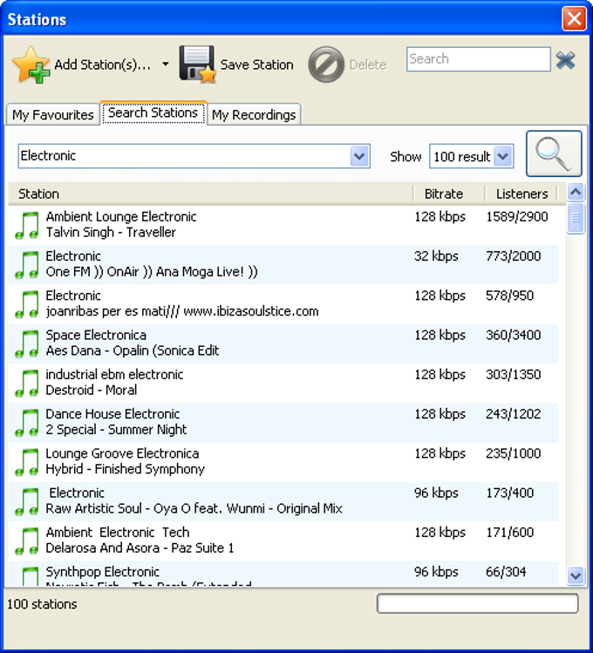Sort by the Bitrate column header
This screenshot has width=593, height=653.
pyautogui.click(x=448, y=194)
